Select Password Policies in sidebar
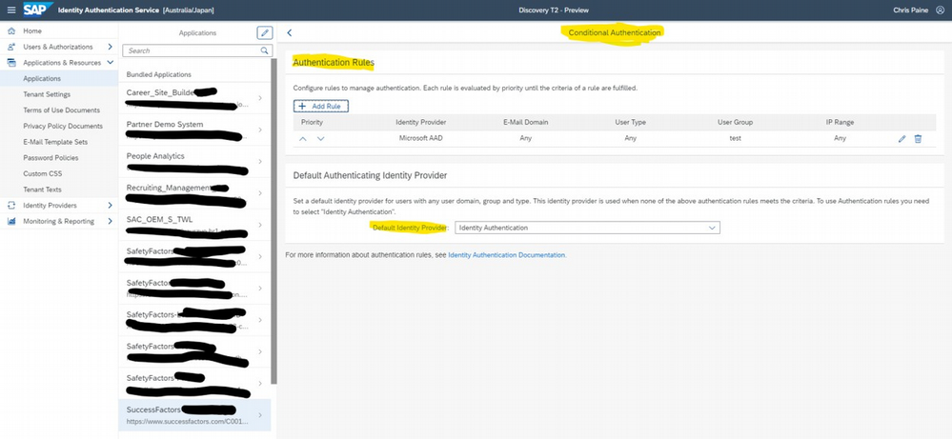This screenshot has width=952, height=439. pos(51,157)
